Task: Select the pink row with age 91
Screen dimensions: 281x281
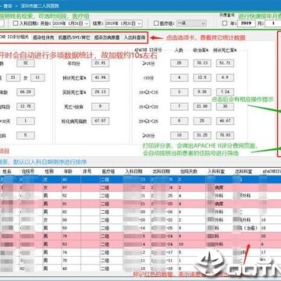Action: [140, 204]
